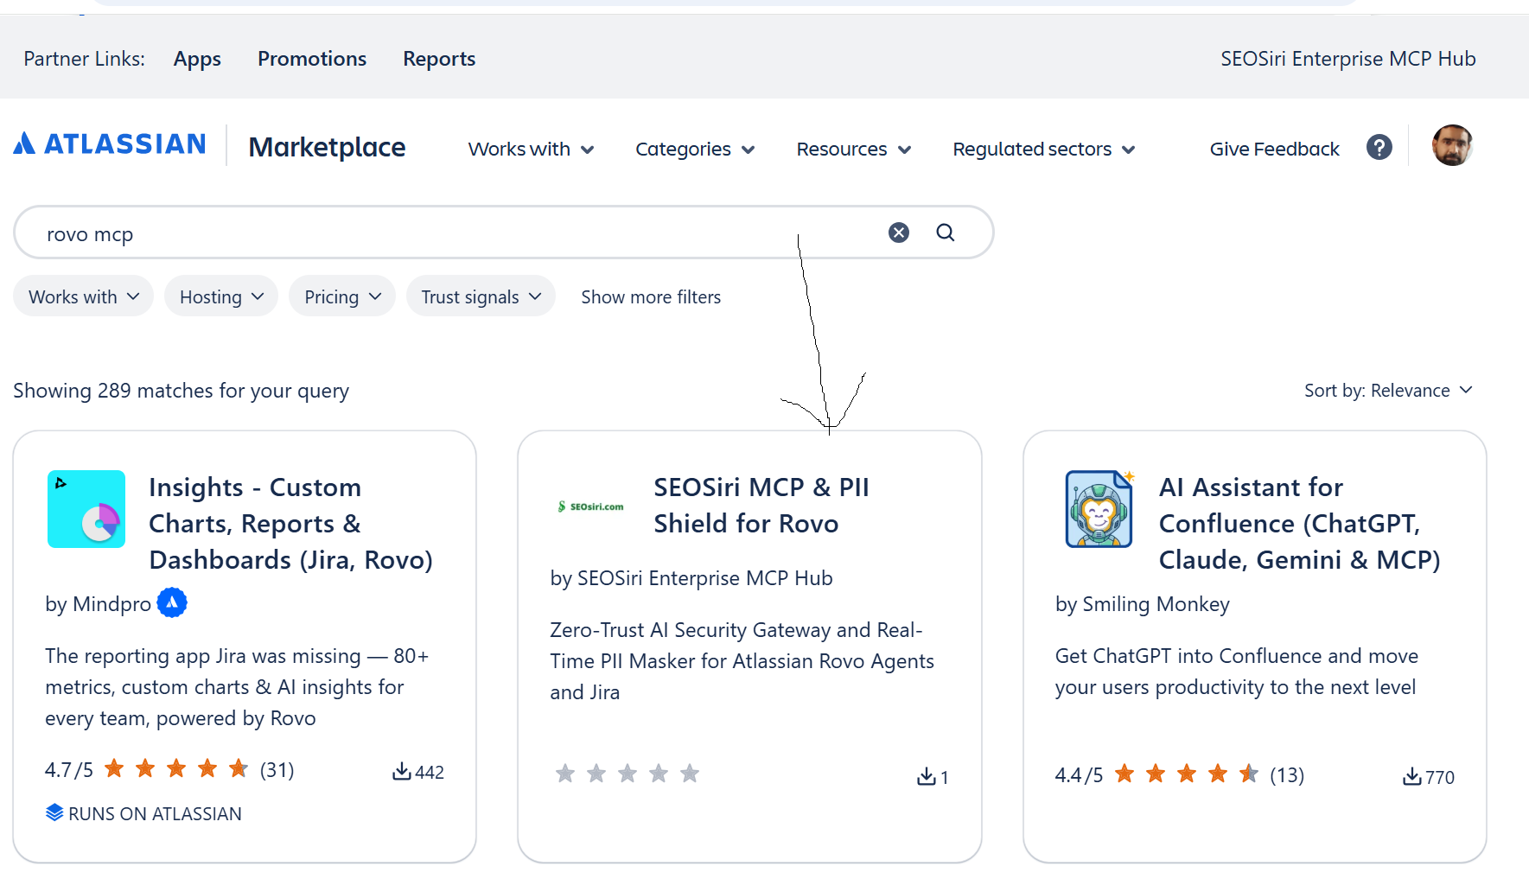This screenshot has height=879, width=1529.
Task: Open the Reports partner link
Action: coord(439,59)
